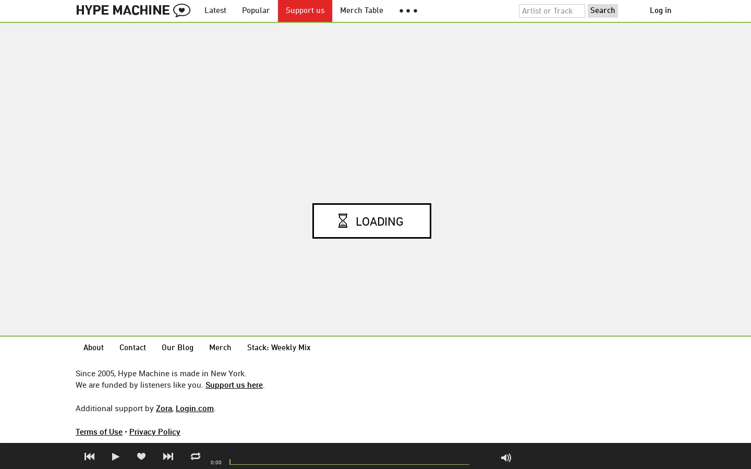Open the Merch footer link

(220, 348)
